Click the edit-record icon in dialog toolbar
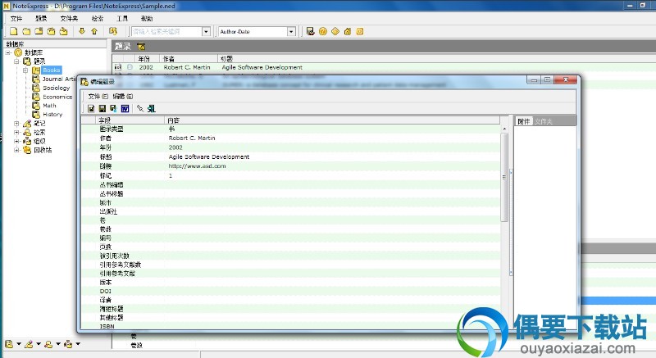The image size is (656, 358). pos(91,109)
